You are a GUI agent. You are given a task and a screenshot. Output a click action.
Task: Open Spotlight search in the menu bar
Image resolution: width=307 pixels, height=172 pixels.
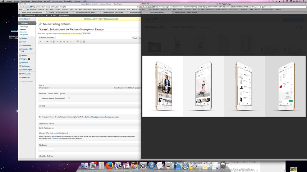(x=304, y=1)
